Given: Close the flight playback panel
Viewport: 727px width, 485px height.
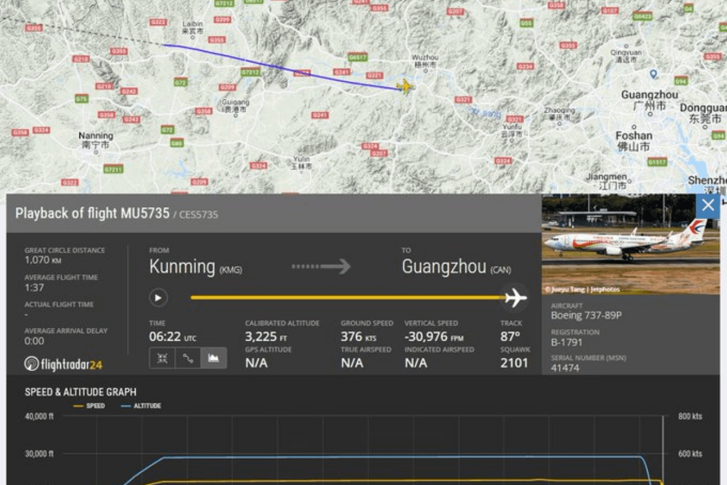Looking at the screenshot, I should (708, 206).
